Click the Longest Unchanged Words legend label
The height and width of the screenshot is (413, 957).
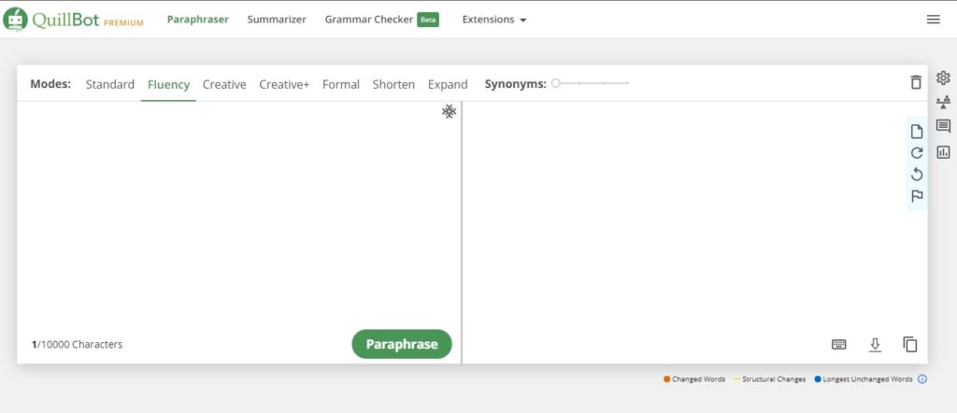867,378
